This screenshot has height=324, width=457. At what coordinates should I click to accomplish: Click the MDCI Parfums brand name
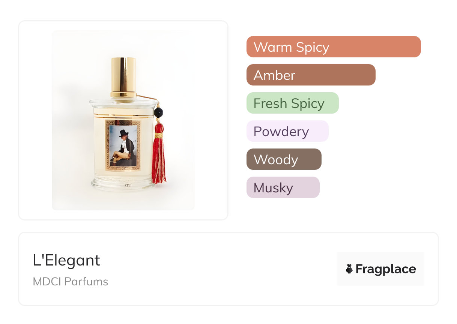click(70, 282)
